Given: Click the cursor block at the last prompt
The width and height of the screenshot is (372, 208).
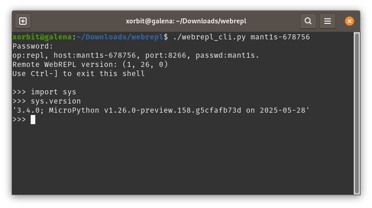Looking at the screenshot, I should click(33, 120).
